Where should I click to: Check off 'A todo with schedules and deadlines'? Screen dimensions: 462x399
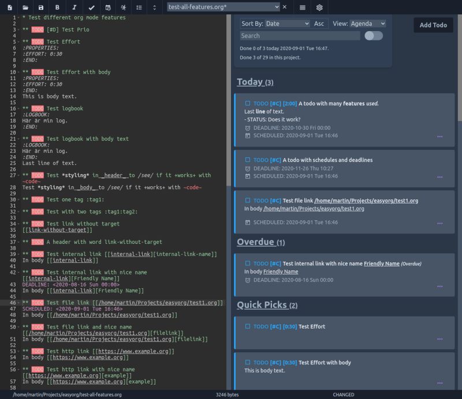click(x=248, y=160)
